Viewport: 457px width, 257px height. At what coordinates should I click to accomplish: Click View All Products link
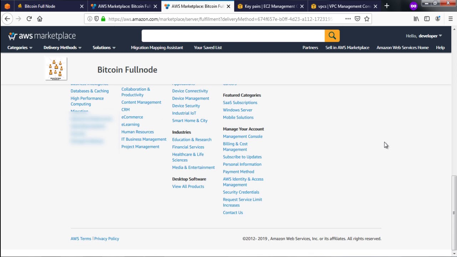tap(188, 187)
